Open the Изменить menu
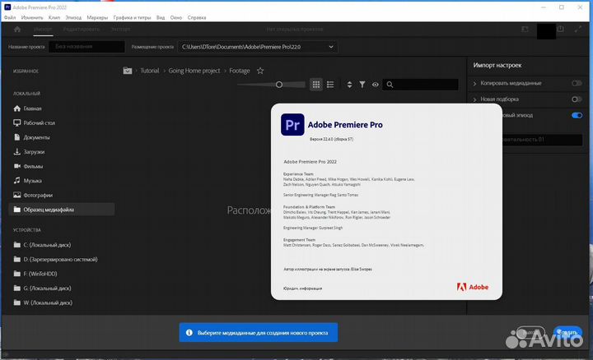 click(x=32, y=17)
